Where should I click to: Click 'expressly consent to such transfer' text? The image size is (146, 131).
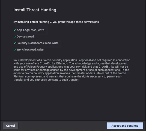[x=57, y=80]
